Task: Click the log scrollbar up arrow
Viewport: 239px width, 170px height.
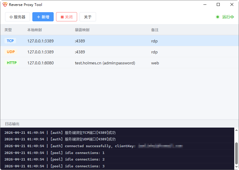Action: pos(236,130)
